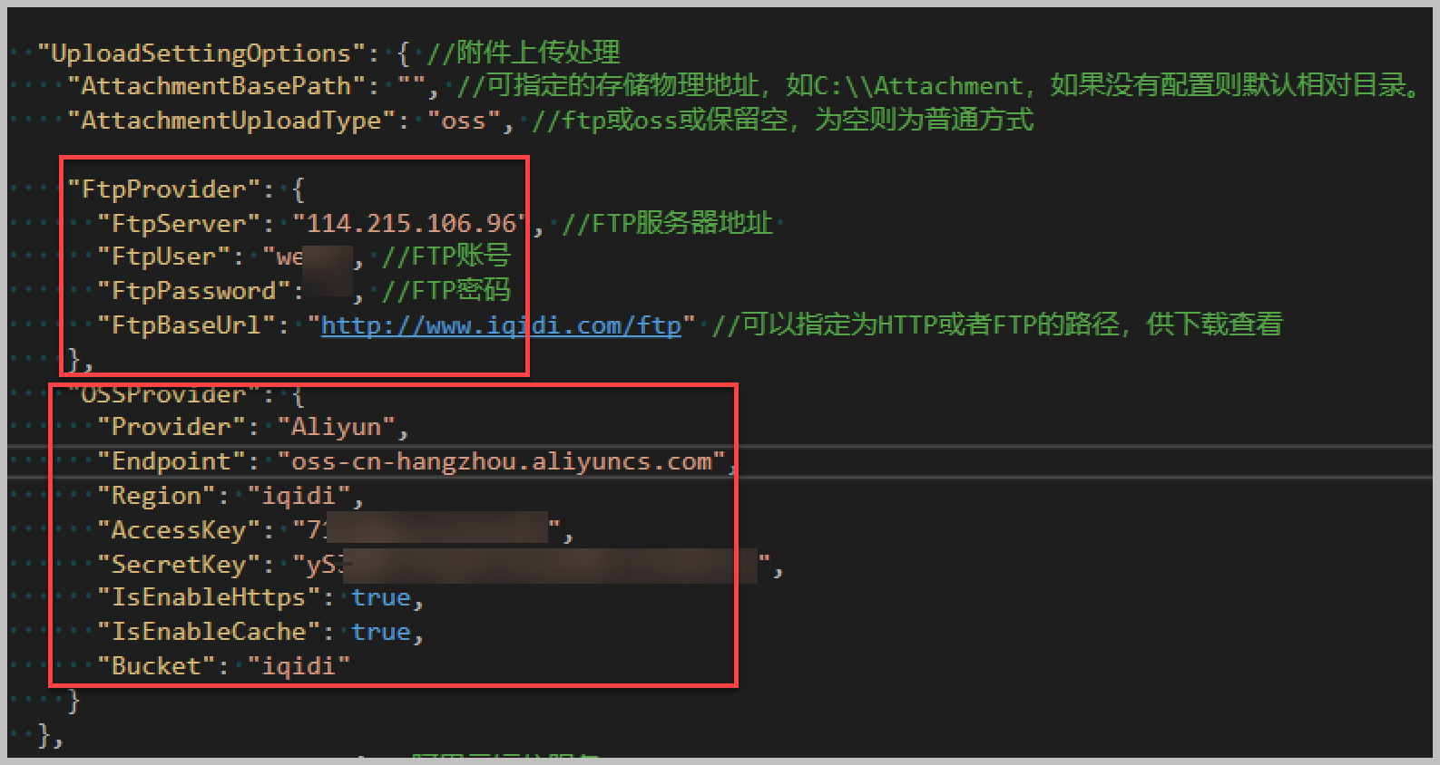Image resolution: width=1440 pixels, height=765 pixels.
Task: Click the "IsEnableCache" key
Action: pos(209,632)
